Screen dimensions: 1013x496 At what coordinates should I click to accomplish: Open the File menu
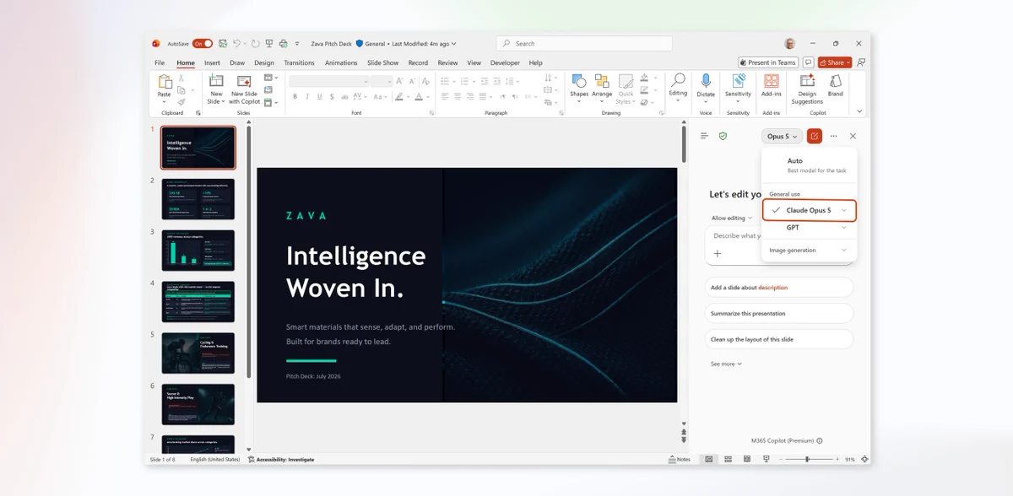tap(160, 62)
